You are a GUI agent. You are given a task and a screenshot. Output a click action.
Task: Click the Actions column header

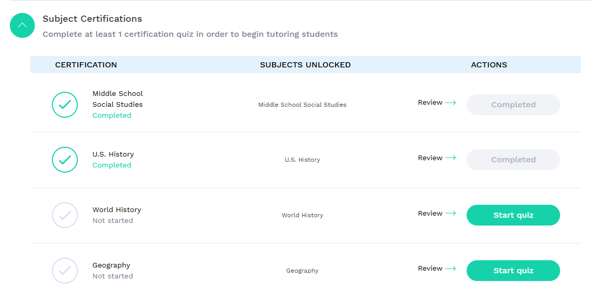489,65
